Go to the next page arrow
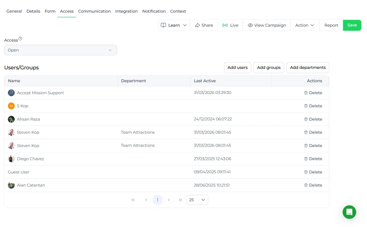The height and width of the screenshot is (227, 367). coord(169,200)
